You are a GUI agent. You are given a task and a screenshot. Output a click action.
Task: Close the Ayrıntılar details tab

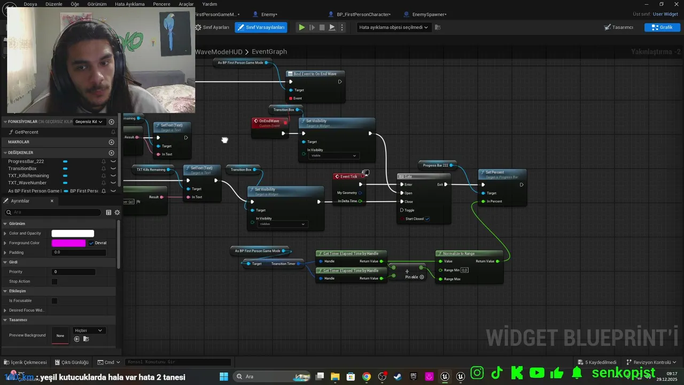(x=52, y=201)
